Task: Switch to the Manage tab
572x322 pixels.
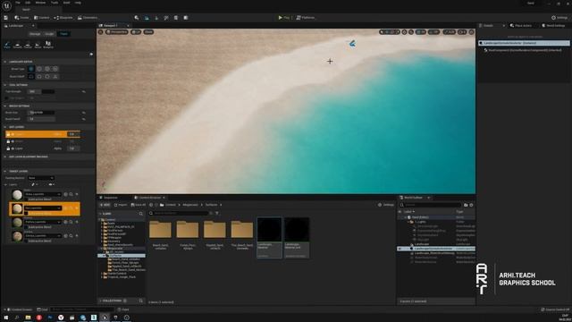Action: tap(35, 34)
